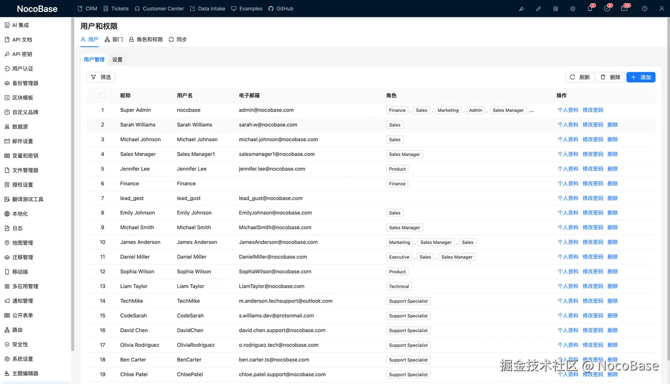The image size is (670, 384).
Task: Open the UI editor highlighter icon
Action: (x=521, y=9)
